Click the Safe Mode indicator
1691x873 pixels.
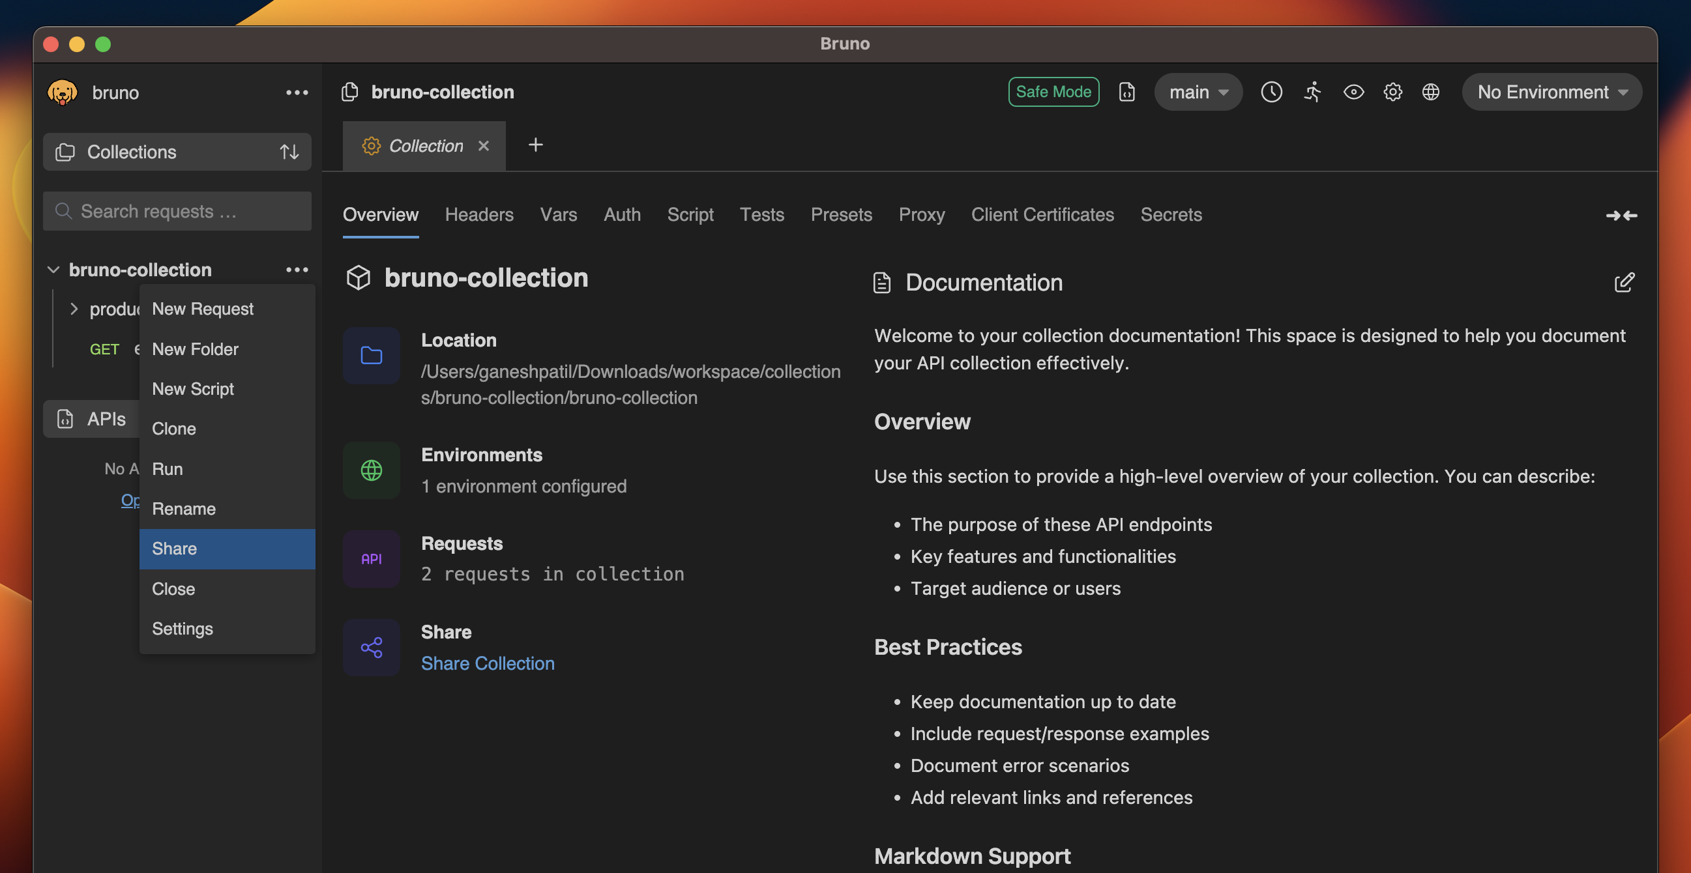[x=1053, y=91]
